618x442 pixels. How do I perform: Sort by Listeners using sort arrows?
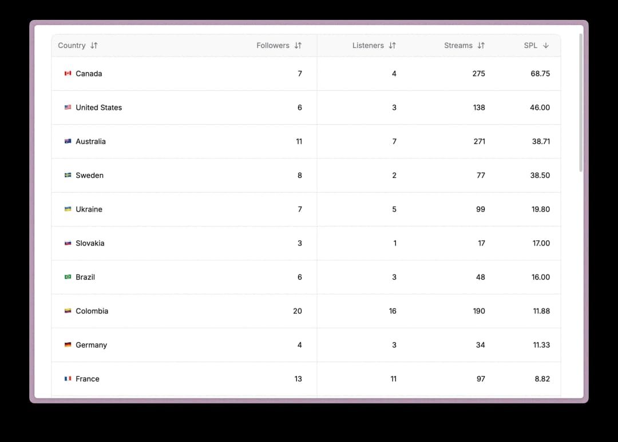393,46
